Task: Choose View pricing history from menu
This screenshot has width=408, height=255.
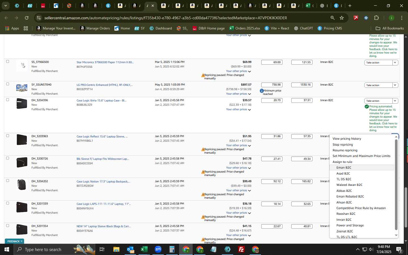Action: 347,139
